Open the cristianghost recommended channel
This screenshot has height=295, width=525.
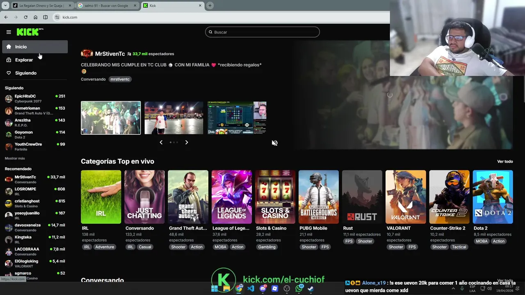click(35, 203)
